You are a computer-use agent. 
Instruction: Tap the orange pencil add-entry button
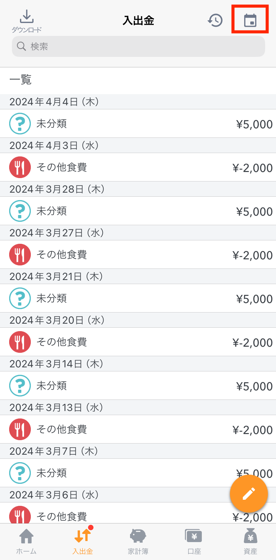point(249,494)
